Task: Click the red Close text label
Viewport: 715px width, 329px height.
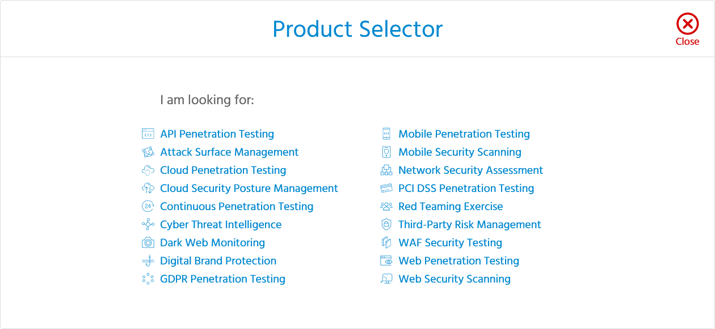Action: [687, 41]
